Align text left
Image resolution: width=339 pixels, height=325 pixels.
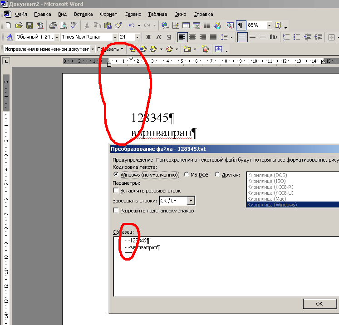click(x=182, y=37)
